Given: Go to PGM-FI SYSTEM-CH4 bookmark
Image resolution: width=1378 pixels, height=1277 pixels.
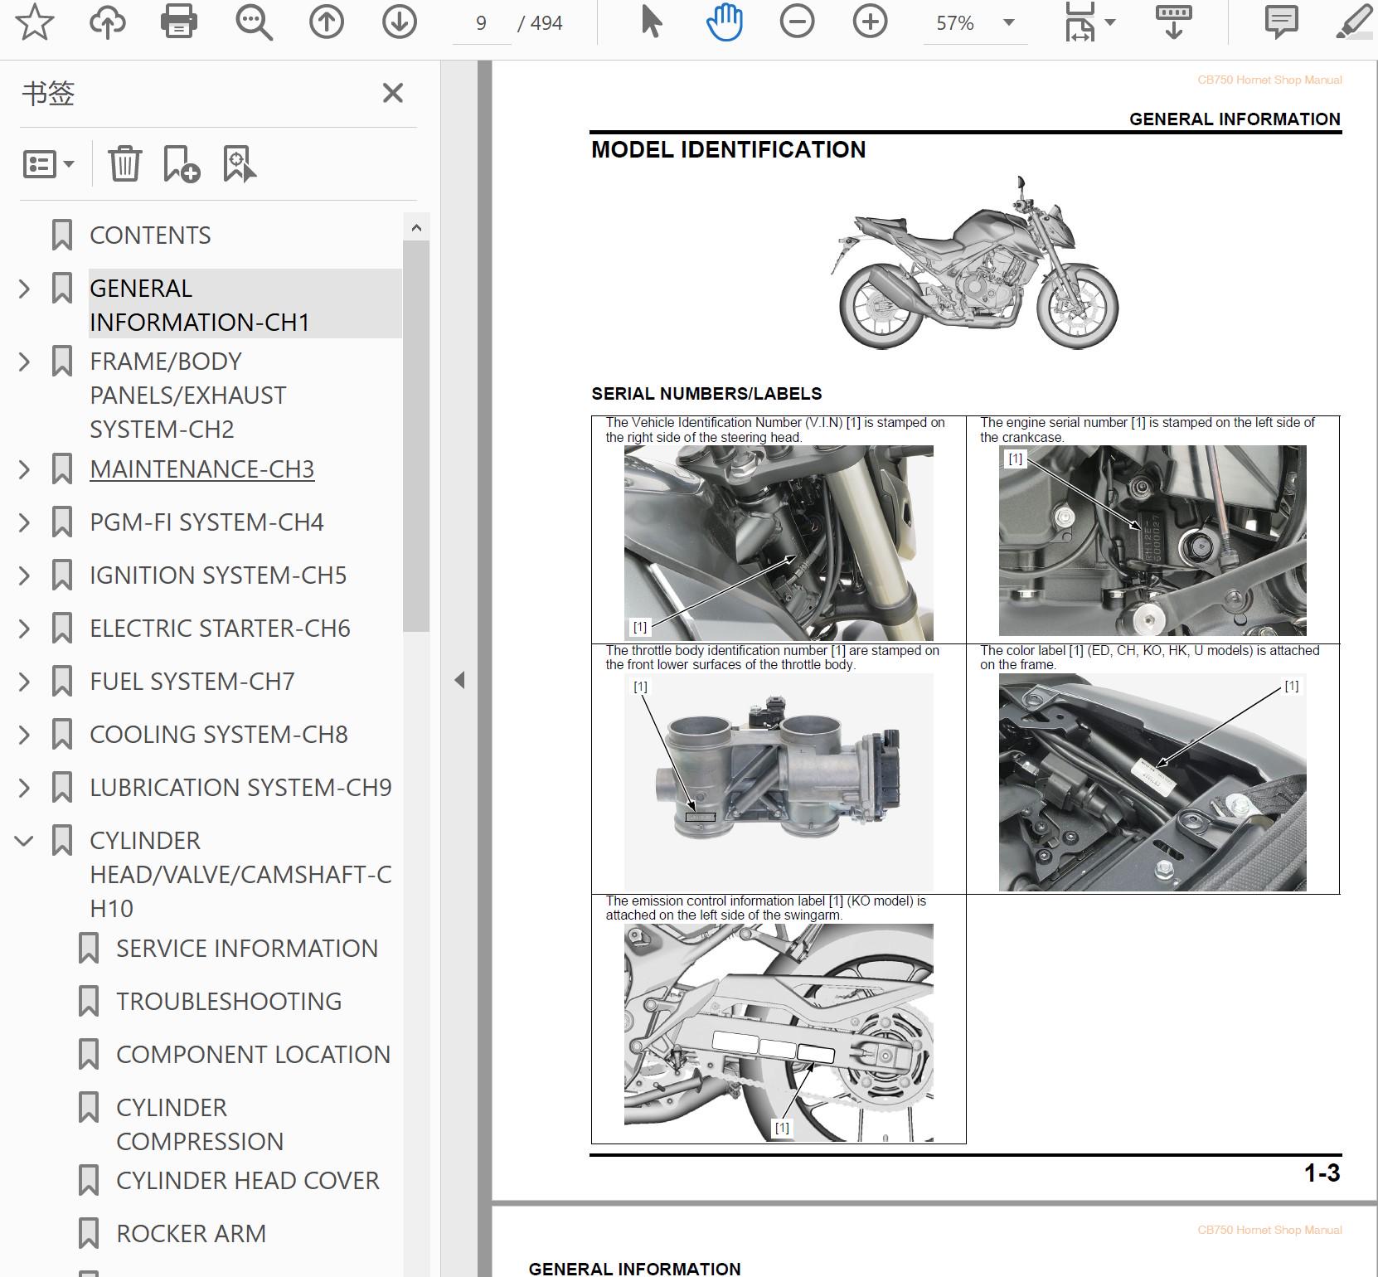Looking at the screenshot, I should pos(206,522).
